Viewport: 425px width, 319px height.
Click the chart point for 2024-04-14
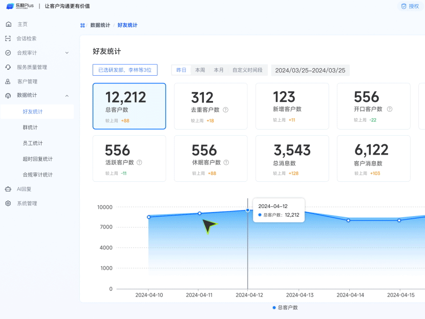click(348, 220)
